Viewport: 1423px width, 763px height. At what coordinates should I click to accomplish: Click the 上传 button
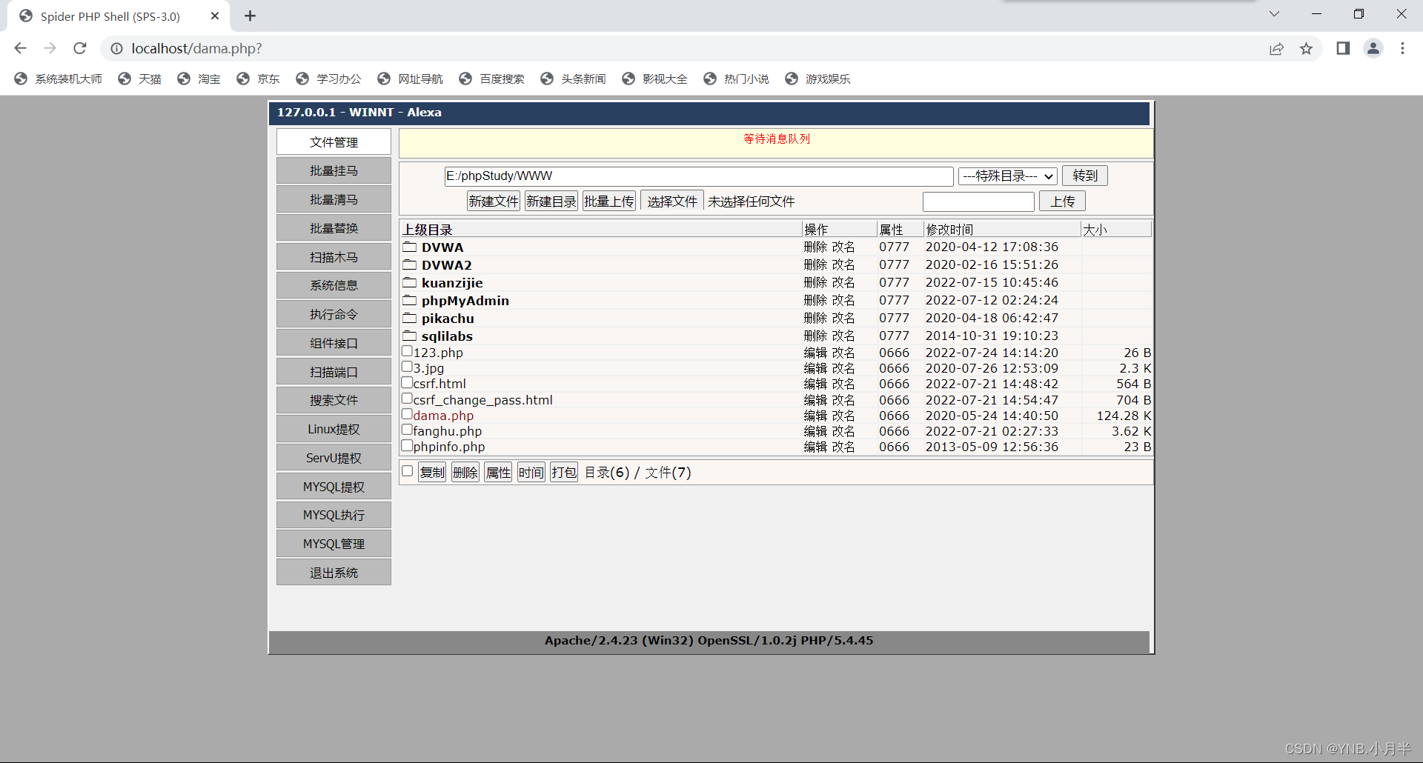(1062, 201)
